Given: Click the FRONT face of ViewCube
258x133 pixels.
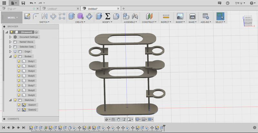Looking at the screenshot, I should 248,17.
